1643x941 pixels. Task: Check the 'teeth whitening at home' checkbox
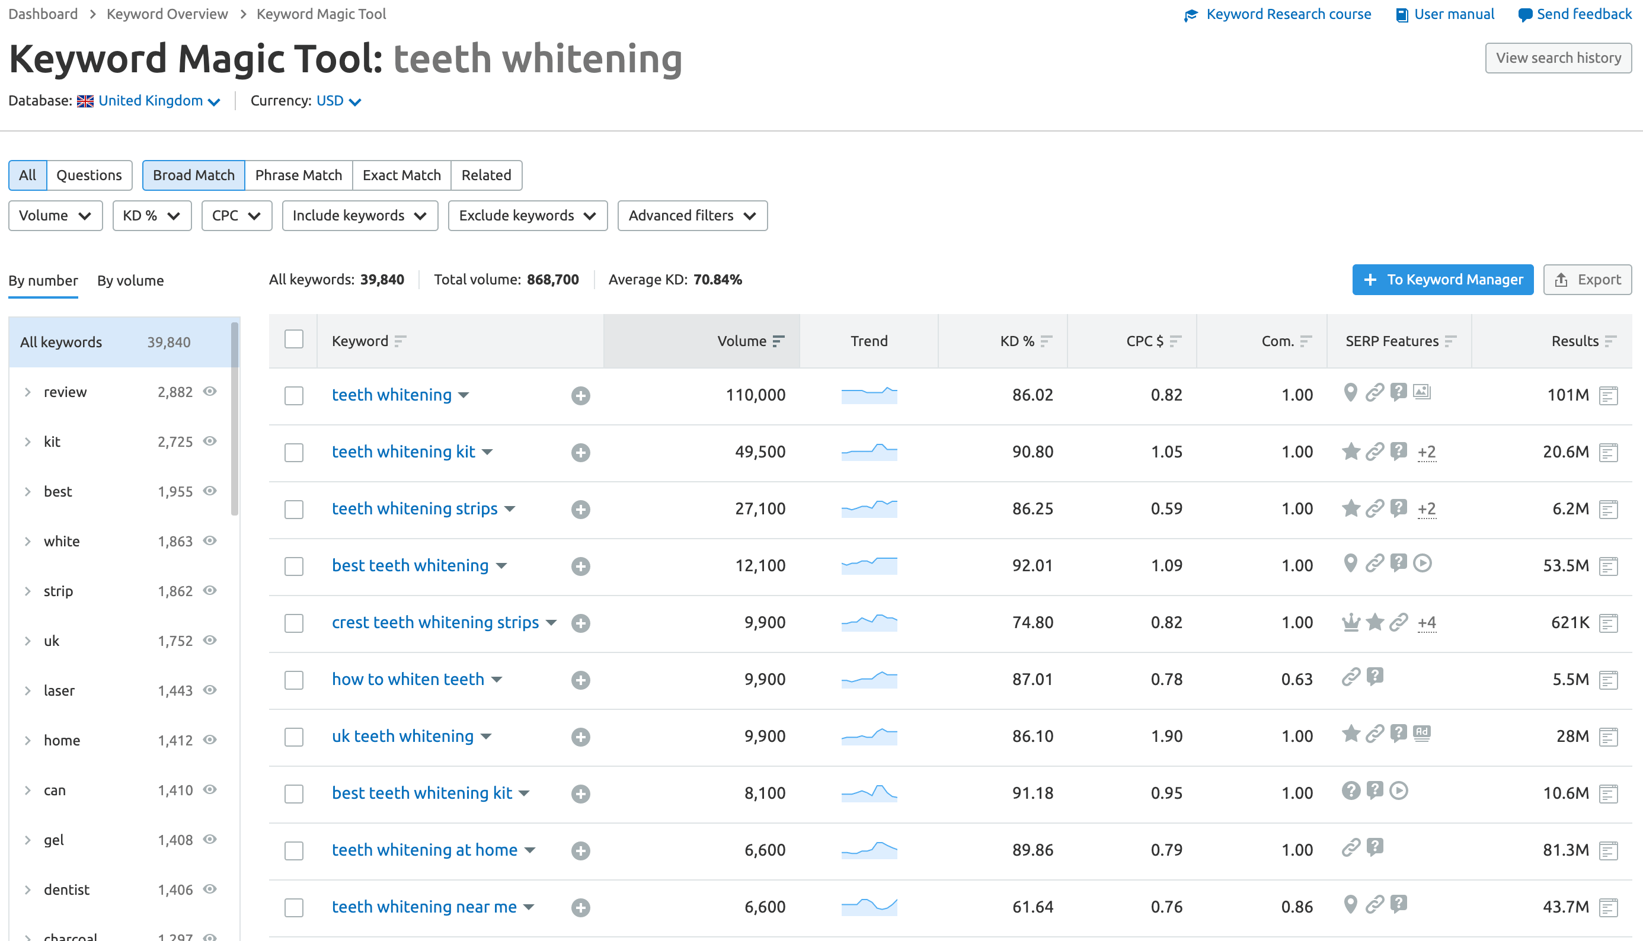coord(293,850)
